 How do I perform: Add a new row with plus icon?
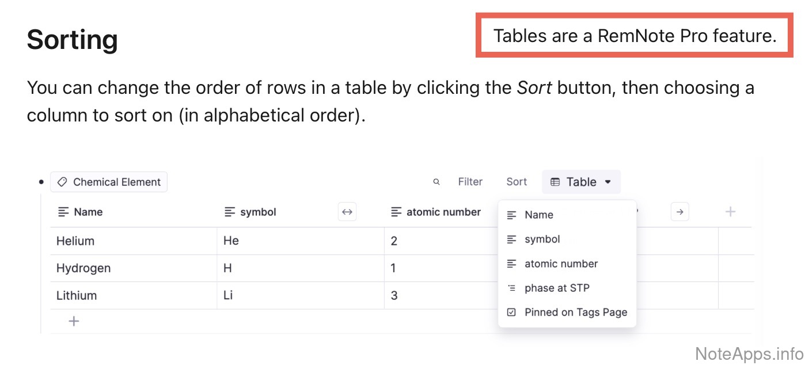pos(74,321)
